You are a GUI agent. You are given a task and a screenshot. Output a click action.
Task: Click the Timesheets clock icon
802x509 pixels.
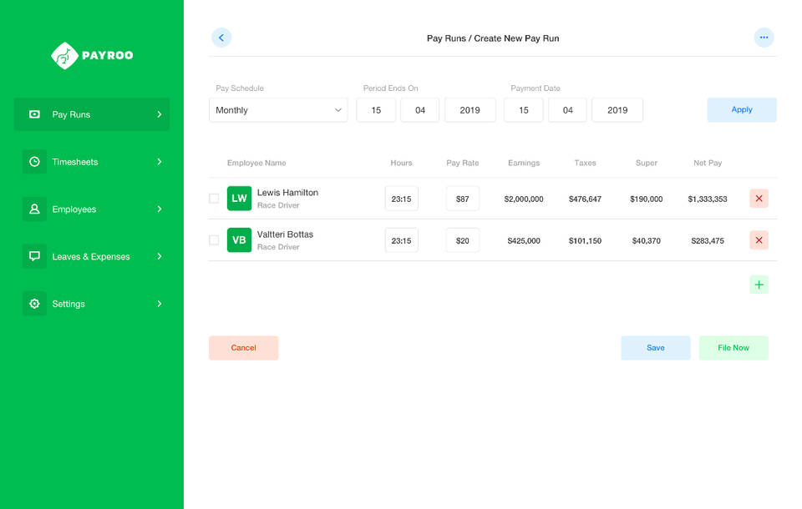click(34, 162)
